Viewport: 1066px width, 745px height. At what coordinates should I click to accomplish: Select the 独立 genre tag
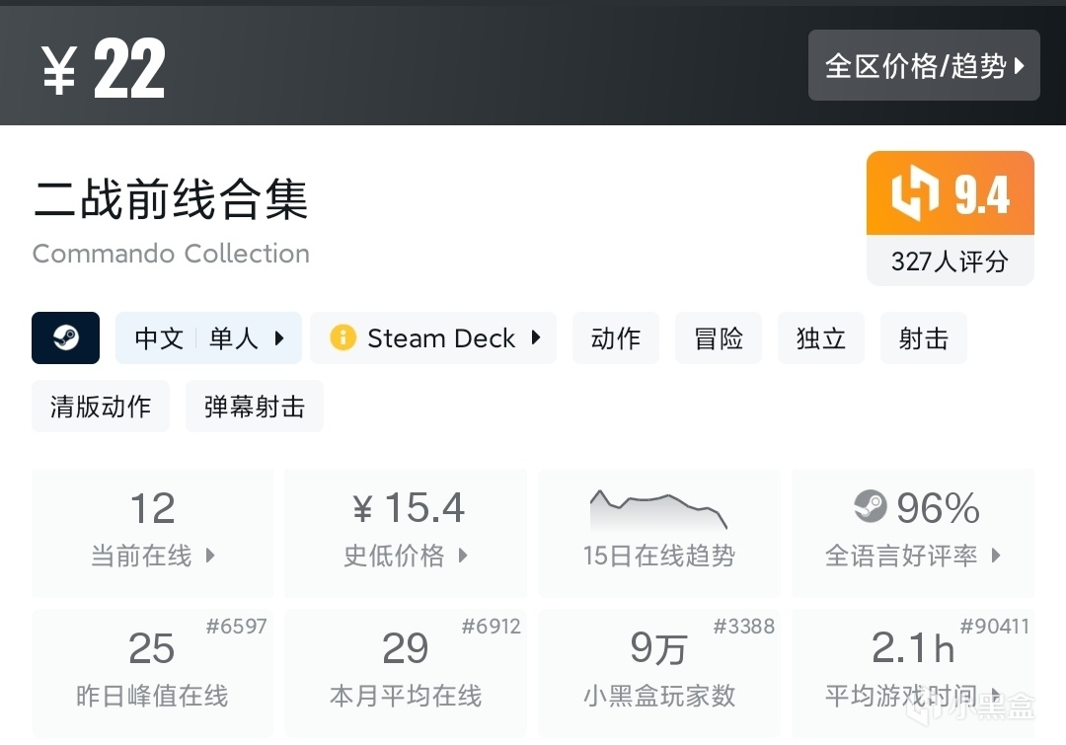pyautogui.click(x=821, y=338)
